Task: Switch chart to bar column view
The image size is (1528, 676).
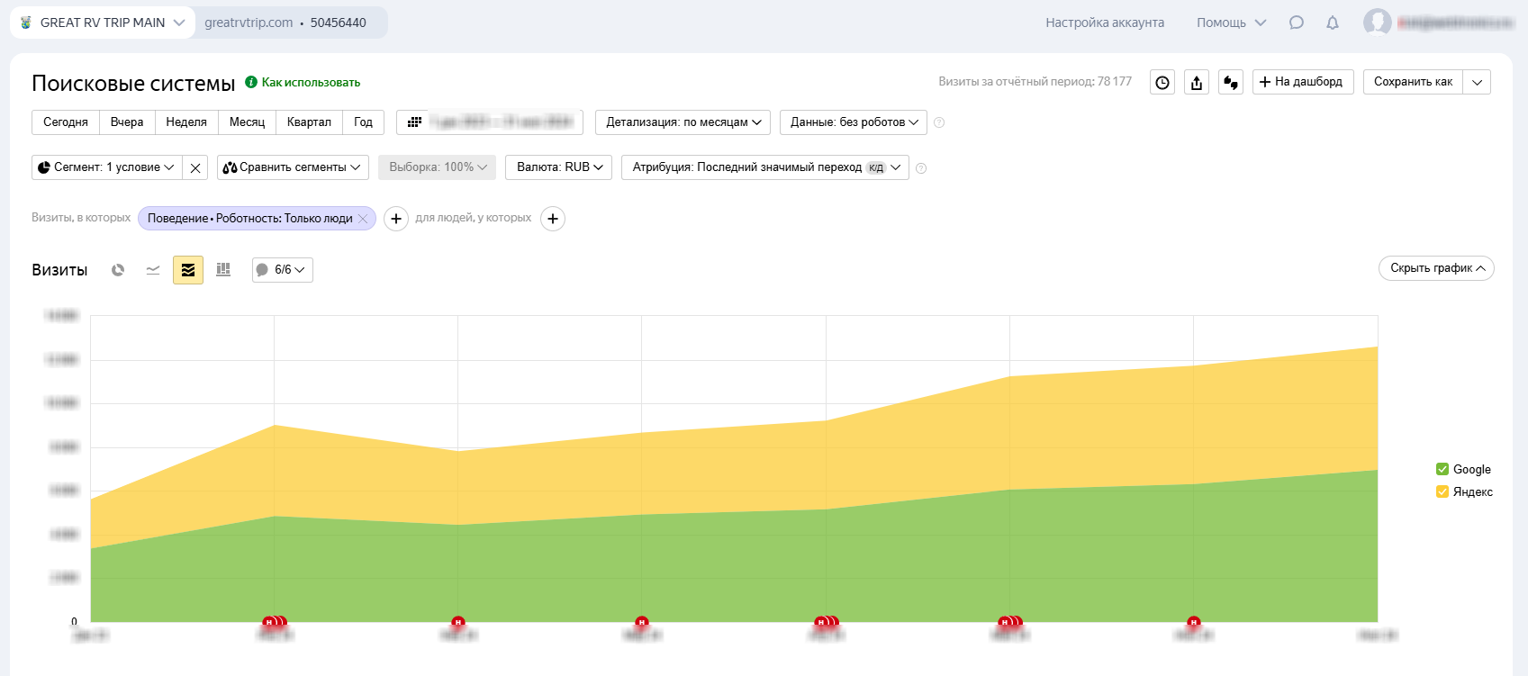Action: point(223,270)
